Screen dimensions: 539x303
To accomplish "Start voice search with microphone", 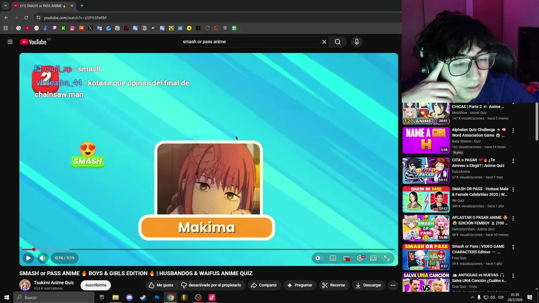I will pos(357,42).
